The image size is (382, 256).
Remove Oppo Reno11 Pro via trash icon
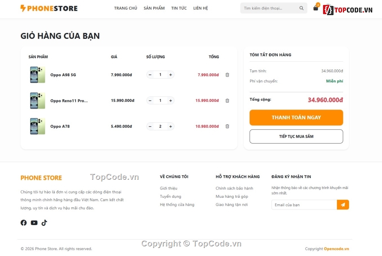click(227, 100)
